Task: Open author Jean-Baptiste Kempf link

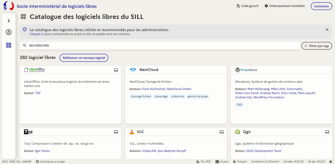Action: [x=171, y=151]
